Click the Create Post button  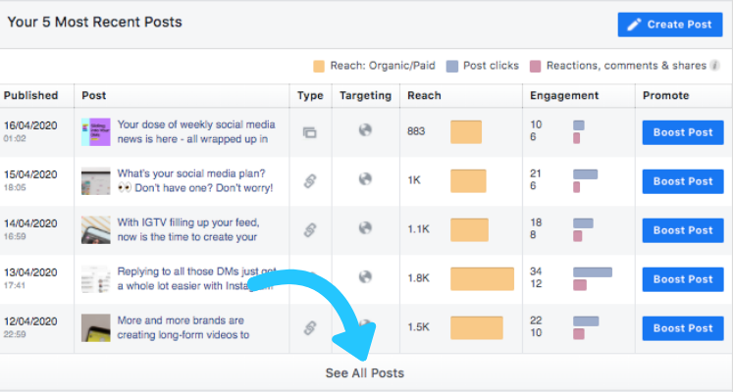pyautogui.click(x=670, y=24)
